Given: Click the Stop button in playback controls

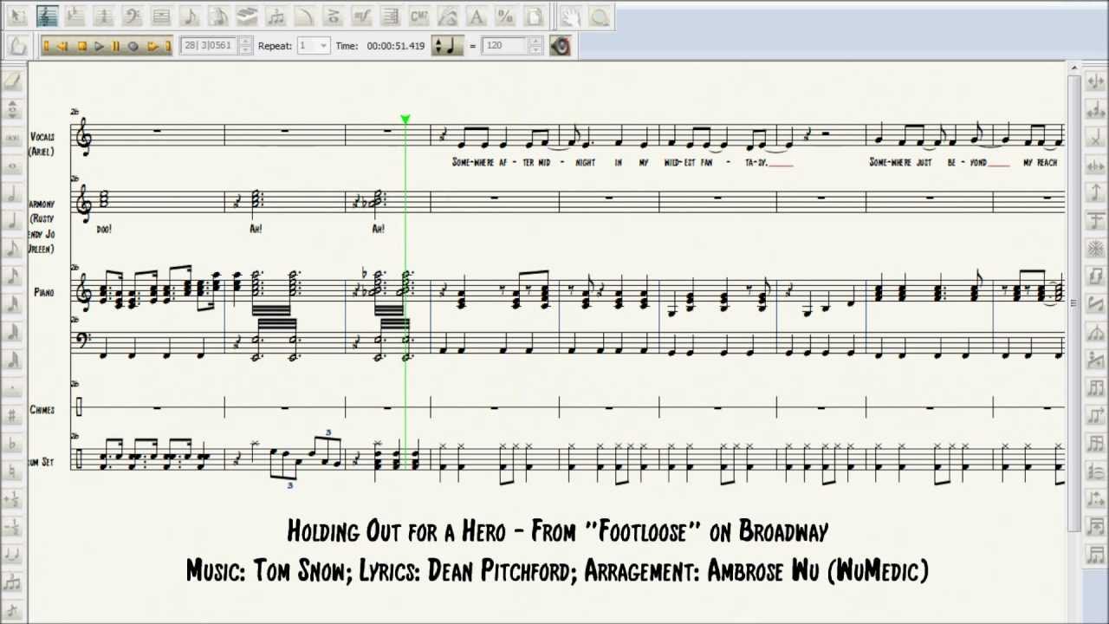Looking at the screenshot, I should point(81,46).
